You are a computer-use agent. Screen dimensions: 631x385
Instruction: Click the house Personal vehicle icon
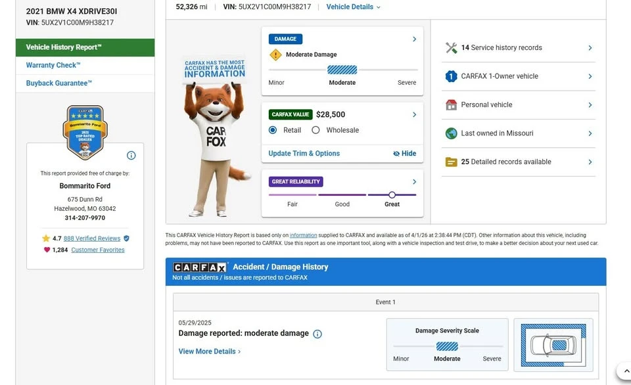click(451, 105)
